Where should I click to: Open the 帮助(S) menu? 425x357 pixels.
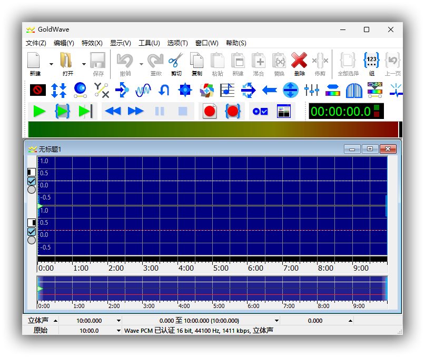click(236, 43)
